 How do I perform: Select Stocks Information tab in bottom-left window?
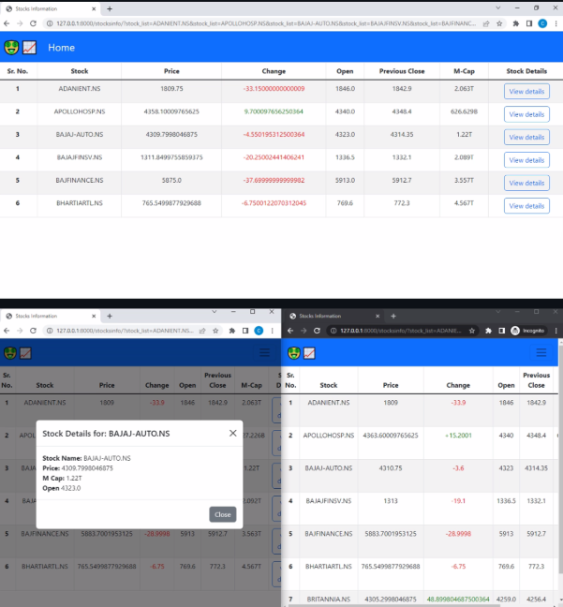[51, 316]
